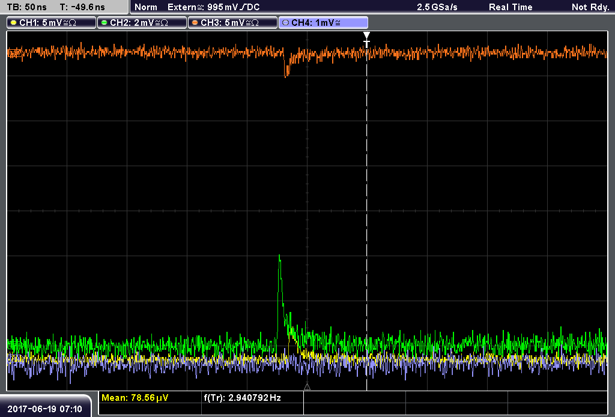Screen dimensions: 615x417
Task: Select the CH1 5 mV channel tab
Action: point(52,23)
